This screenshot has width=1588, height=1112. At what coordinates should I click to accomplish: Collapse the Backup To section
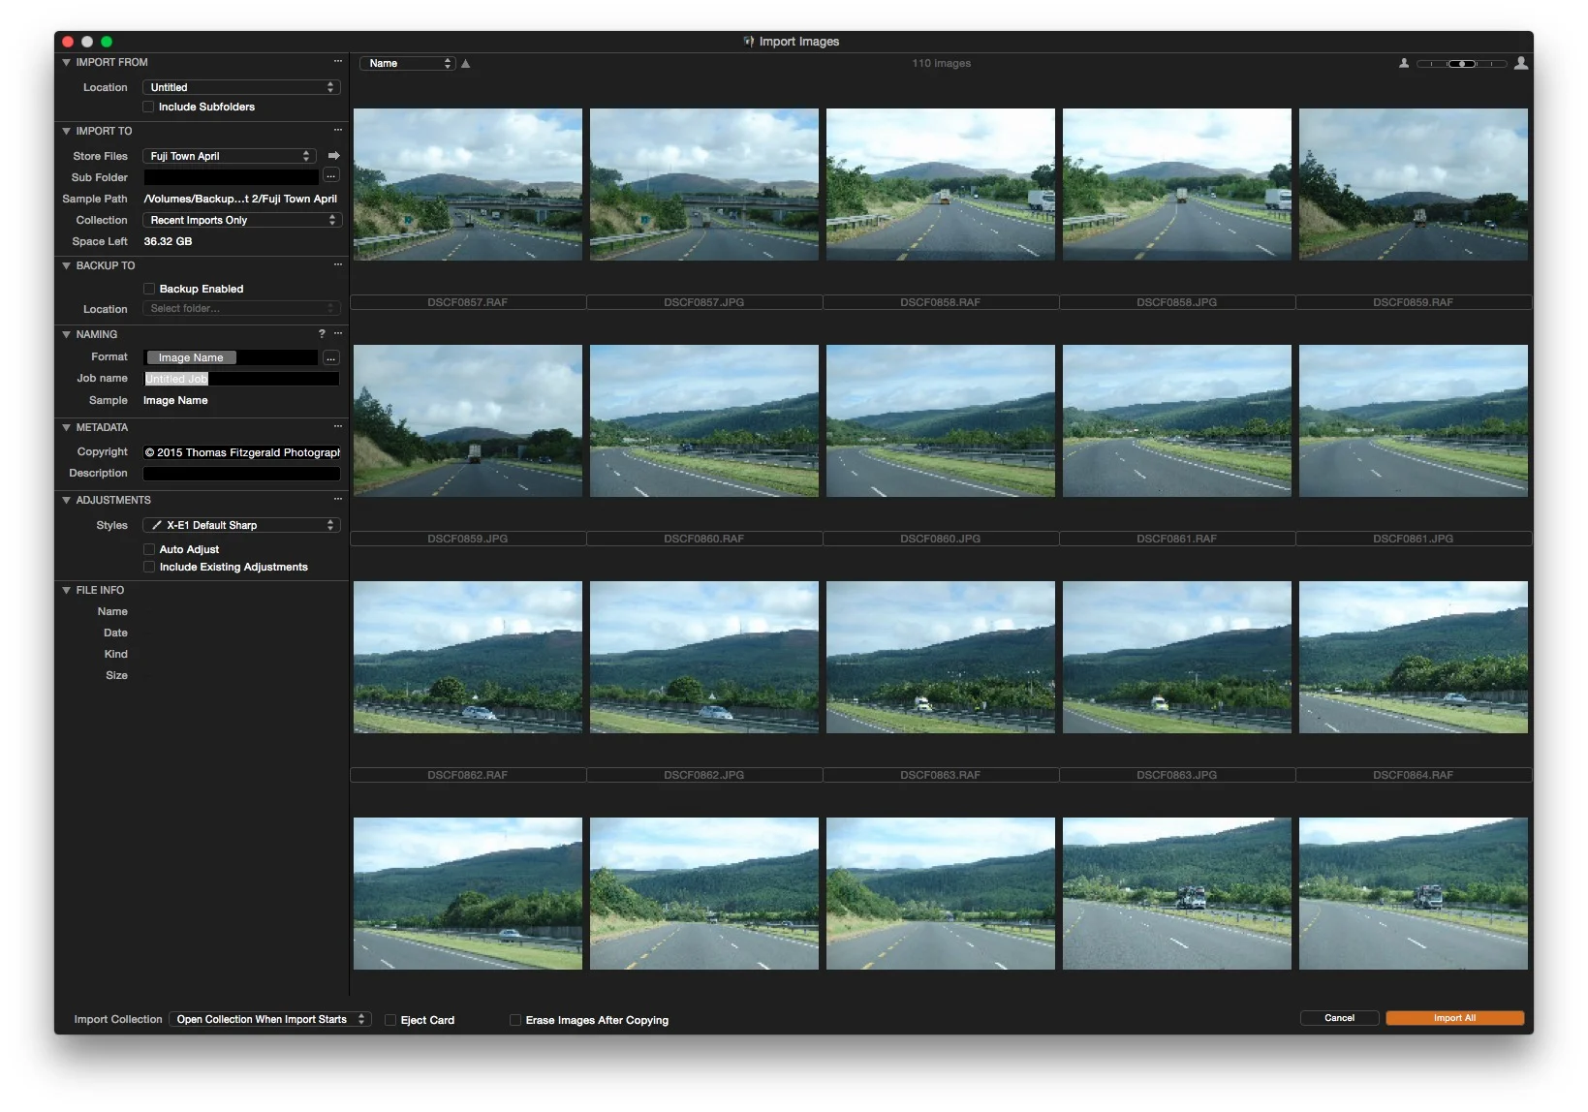(x=66, y=265)
